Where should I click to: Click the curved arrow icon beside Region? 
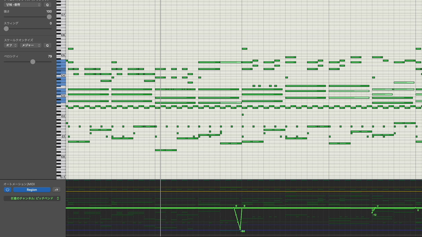(56, 190)
